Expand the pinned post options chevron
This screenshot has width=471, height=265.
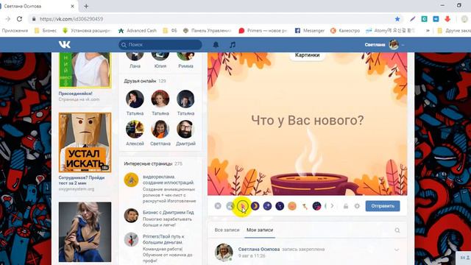397,250
